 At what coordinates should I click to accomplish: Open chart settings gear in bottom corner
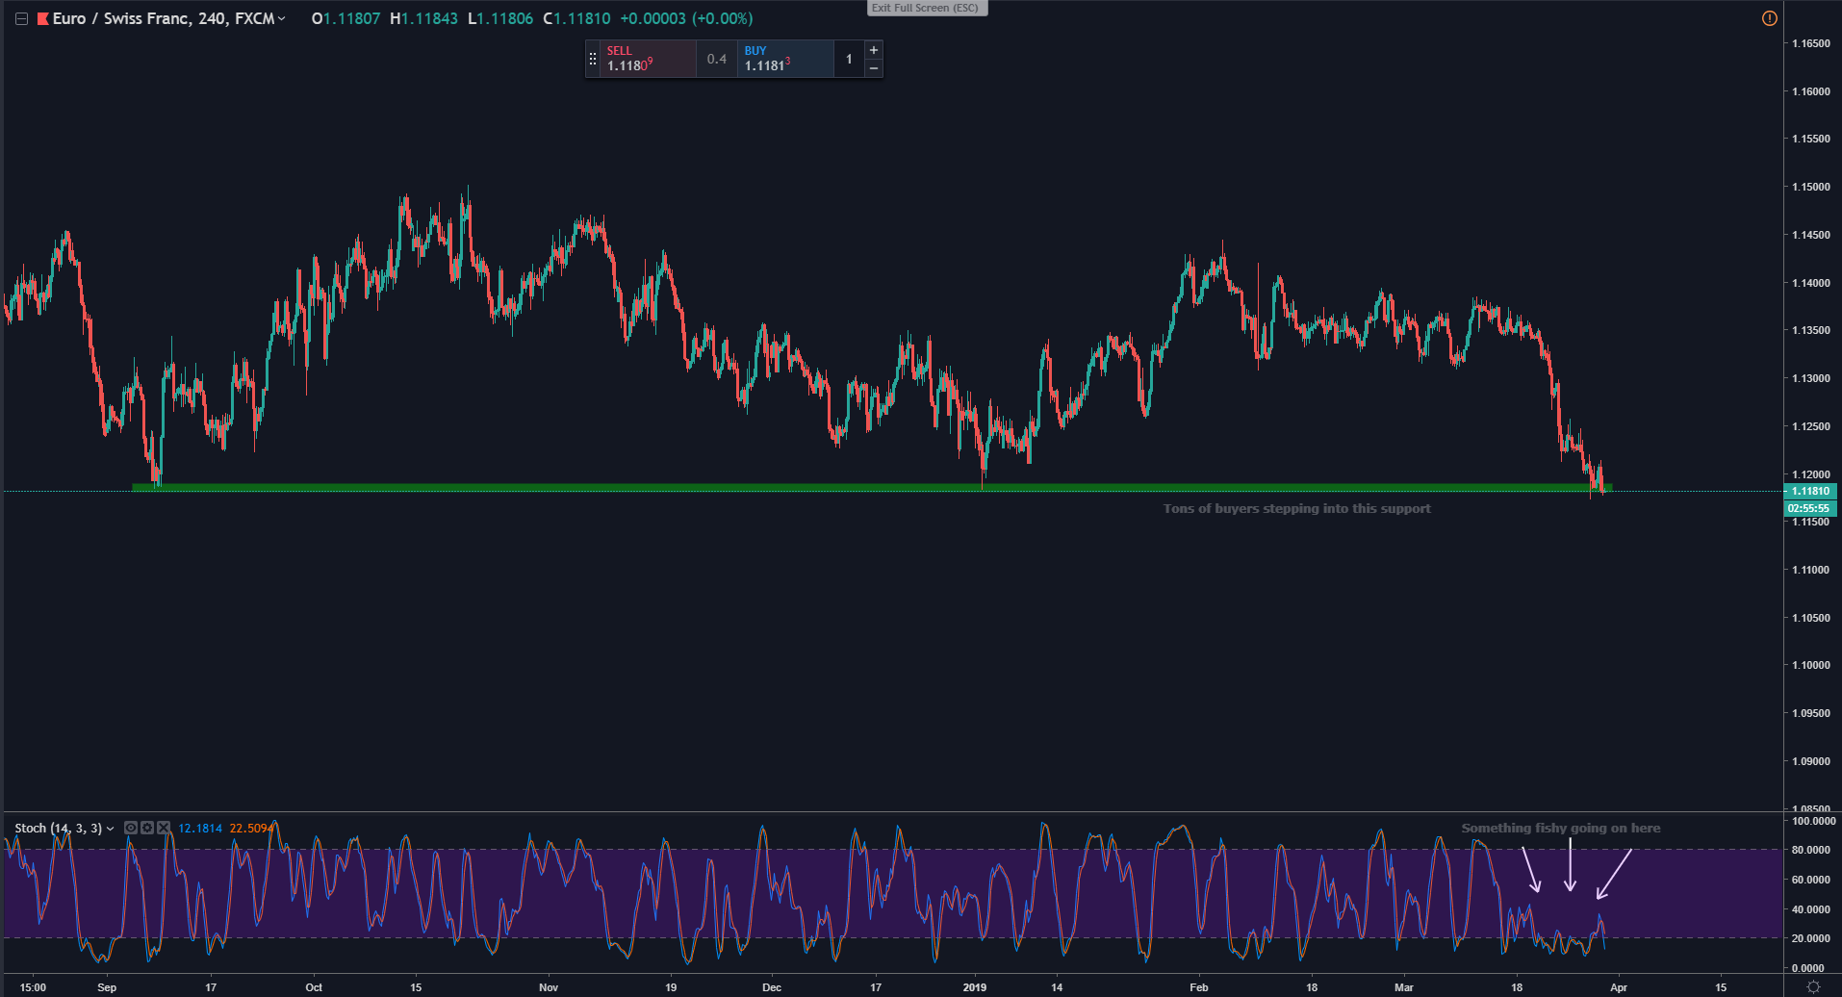coord(1813,987)
